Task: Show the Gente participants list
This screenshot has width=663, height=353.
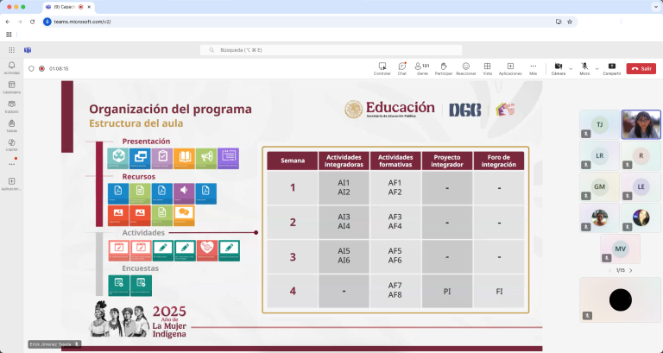Action: click(423, 66)
